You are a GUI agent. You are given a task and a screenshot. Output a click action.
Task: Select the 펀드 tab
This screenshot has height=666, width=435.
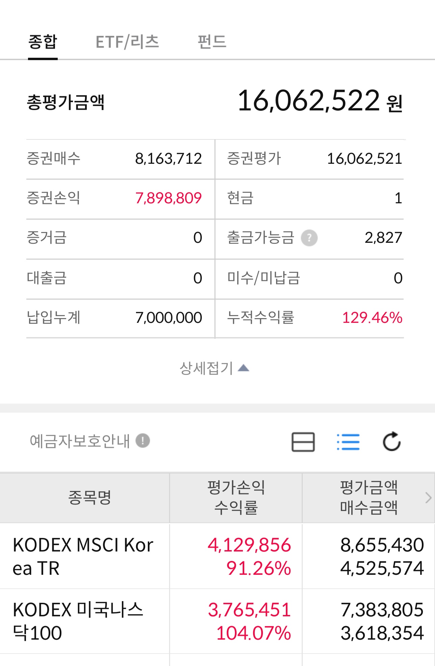[x=212, y=42]
